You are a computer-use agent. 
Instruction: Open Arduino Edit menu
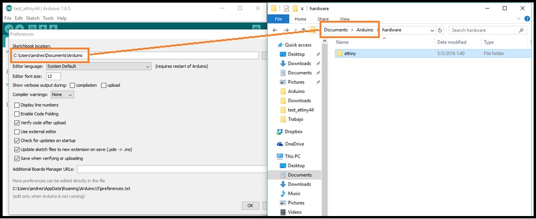pos(18,18)
